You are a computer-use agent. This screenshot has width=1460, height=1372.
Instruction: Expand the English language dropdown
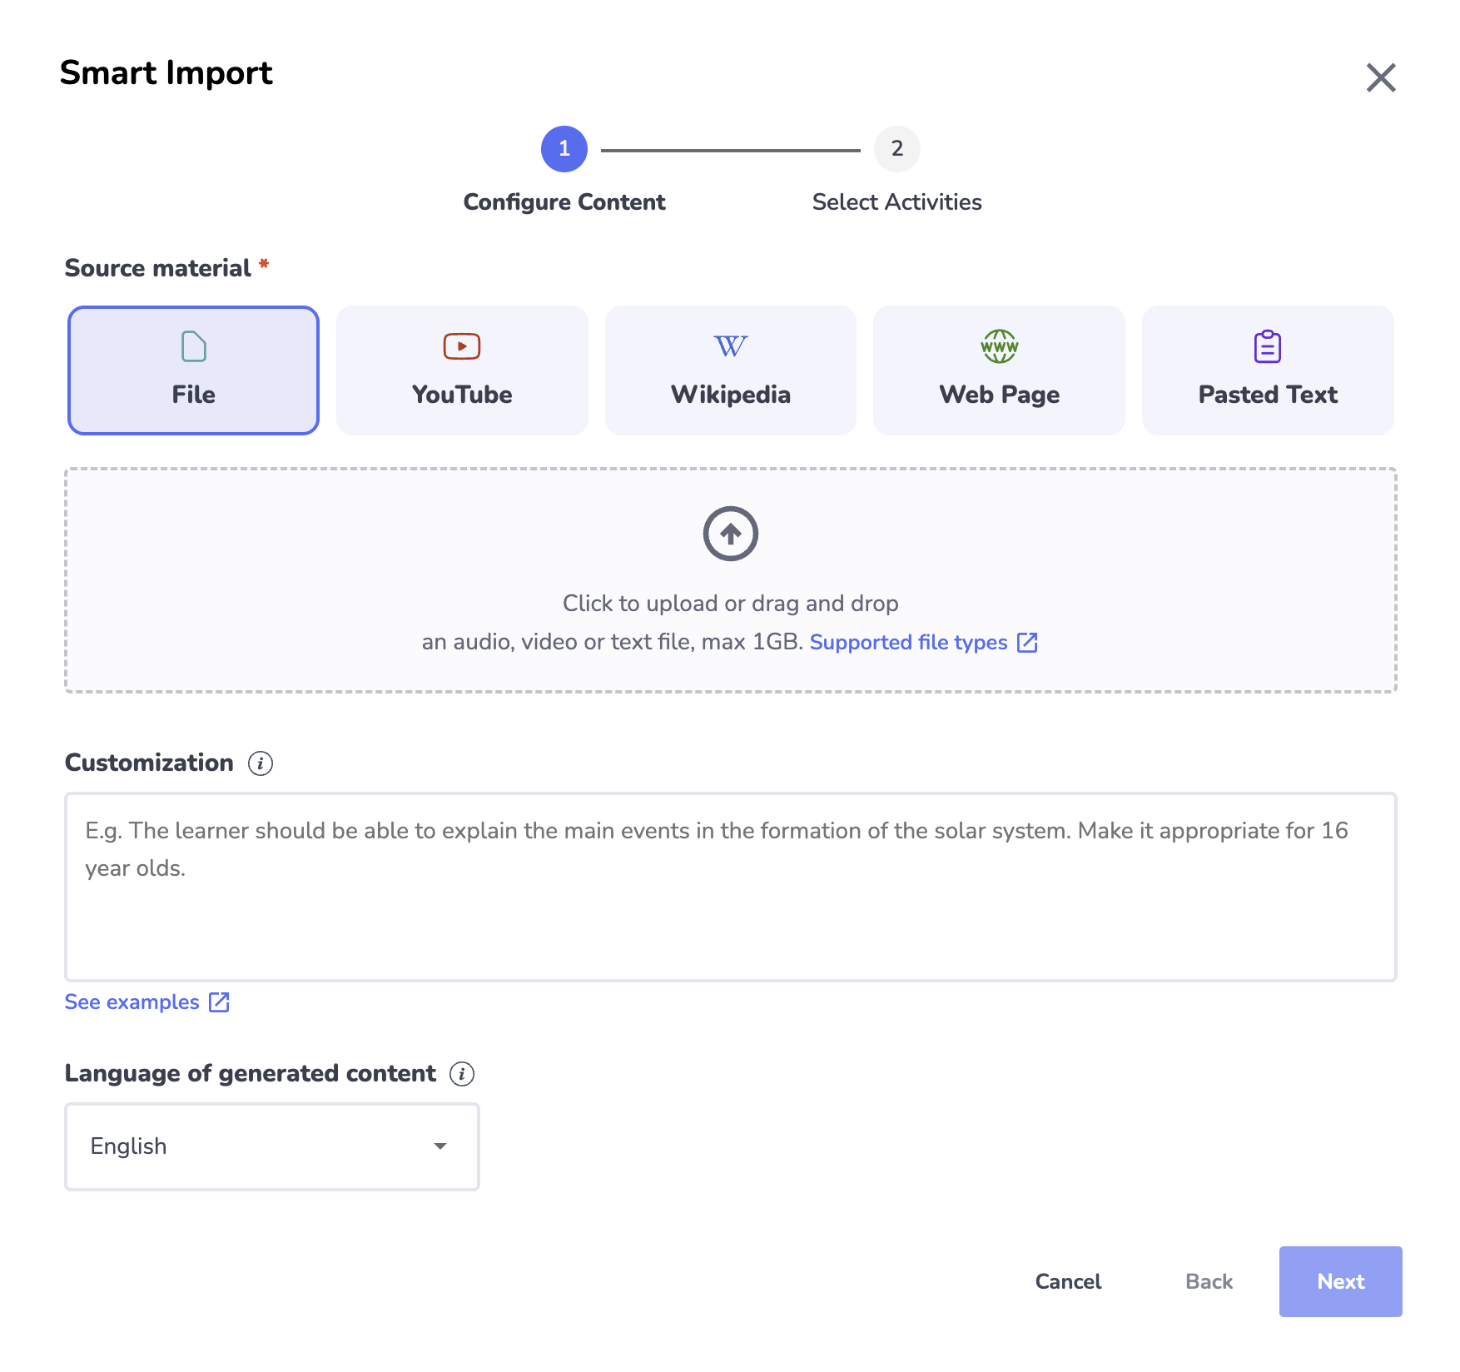coord(272,1146)
